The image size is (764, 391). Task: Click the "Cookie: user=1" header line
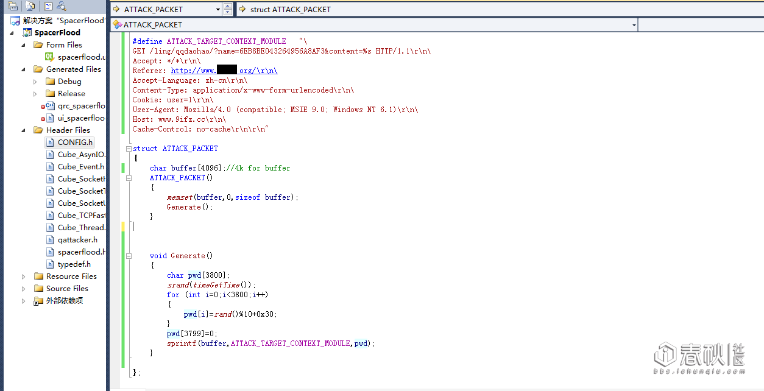pos(173,100)
